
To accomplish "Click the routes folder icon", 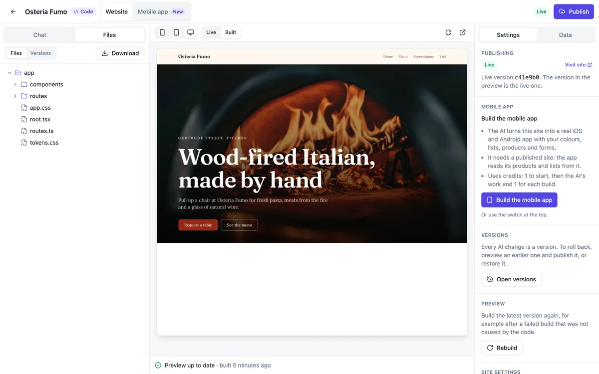I will pos(24,96).
